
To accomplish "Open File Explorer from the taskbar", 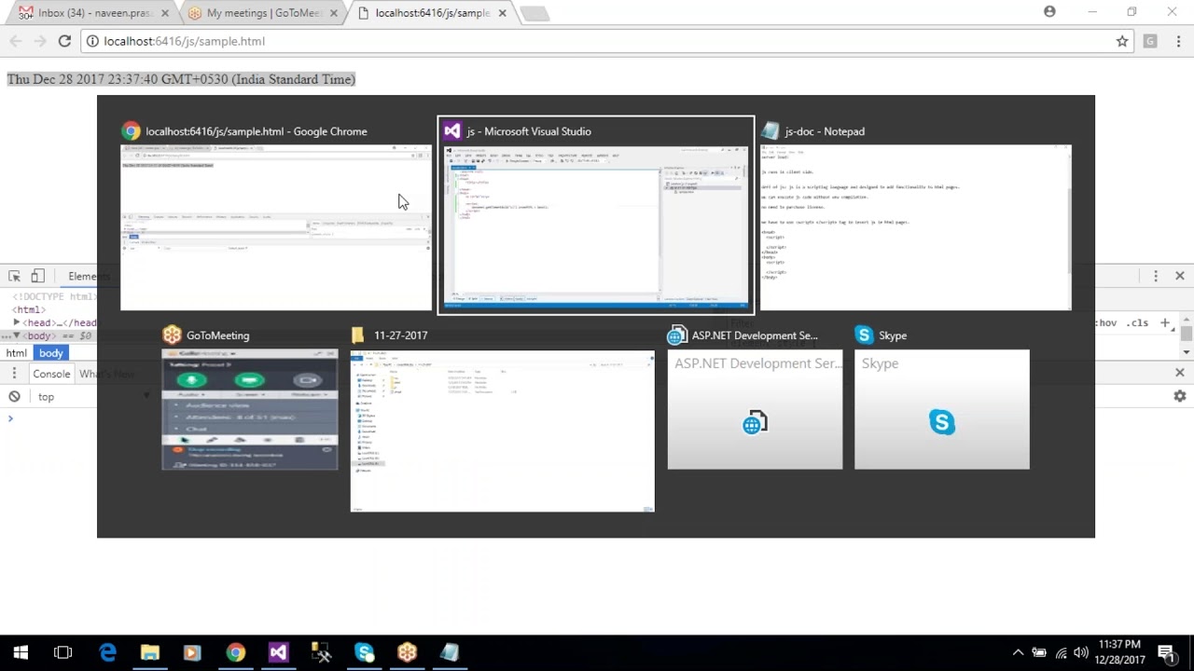I will point(149,652).
